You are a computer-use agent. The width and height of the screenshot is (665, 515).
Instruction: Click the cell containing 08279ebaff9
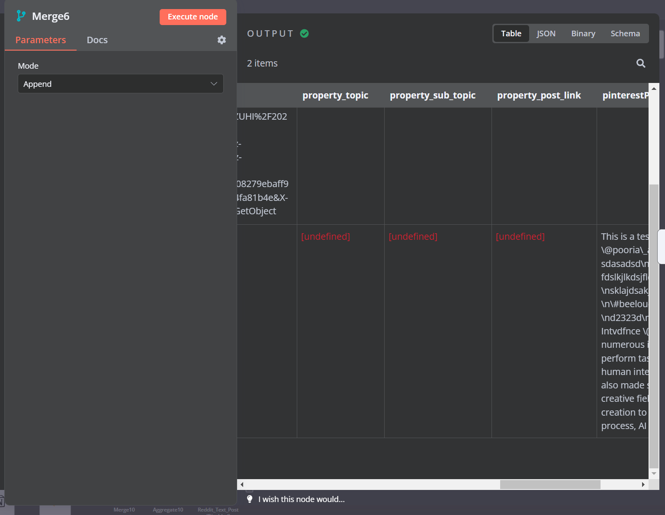pyautogui.click(x=267, y=166)
